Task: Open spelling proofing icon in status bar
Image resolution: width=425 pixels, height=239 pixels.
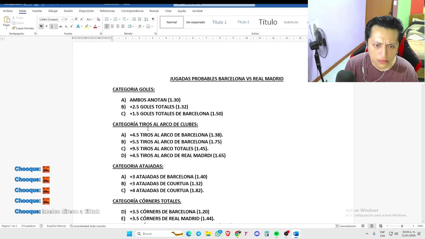Action: click(x=41, y=226)
